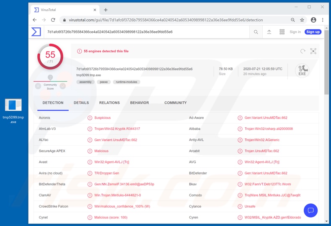Click the alert icon beside Cylance Unsafe
The width and height of the screenshot is (331, 226).
point(240,206)
